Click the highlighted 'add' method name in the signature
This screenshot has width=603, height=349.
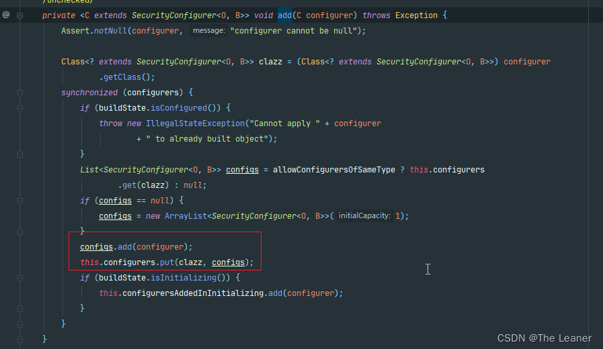284,15
